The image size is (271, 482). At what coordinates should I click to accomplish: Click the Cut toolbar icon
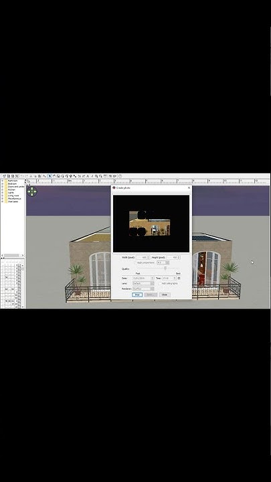(x=31, y=176)
